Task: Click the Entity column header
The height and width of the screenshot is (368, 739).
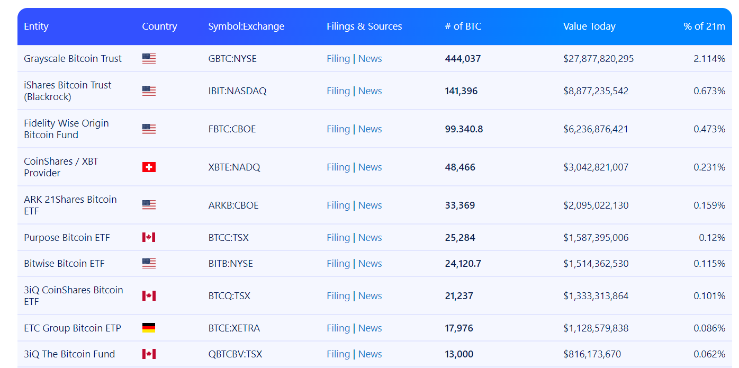Action: (36, 26)
